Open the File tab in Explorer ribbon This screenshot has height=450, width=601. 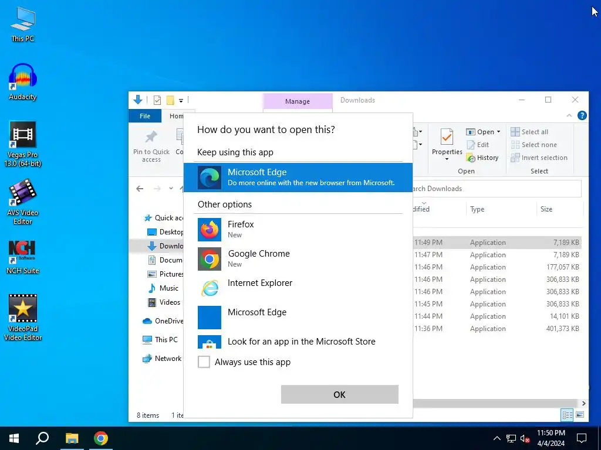pos(145,116)
